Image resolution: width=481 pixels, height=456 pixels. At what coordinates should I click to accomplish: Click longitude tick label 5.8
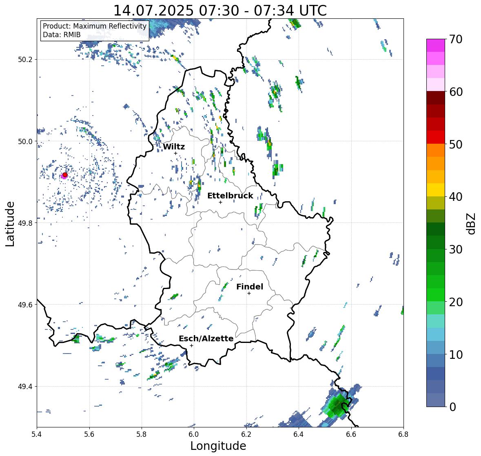(x=142, y=434)
